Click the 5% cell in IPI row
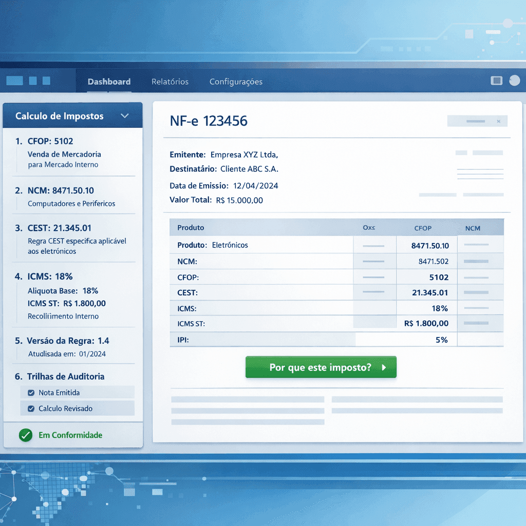The image size is (526, 526). coord(441,340)
